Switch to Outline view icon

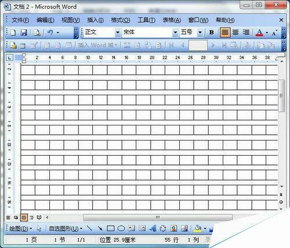coord(31,218)
